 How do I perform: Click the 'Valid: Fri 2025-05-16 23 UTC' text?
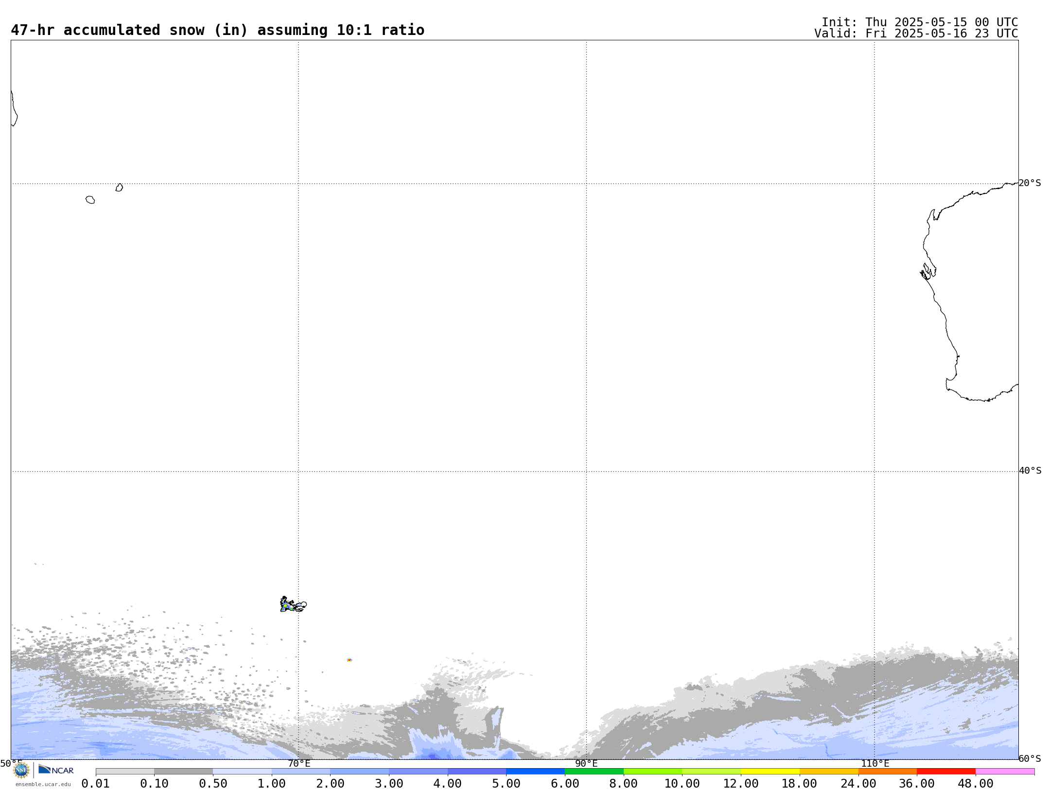(x=916, y=34)
